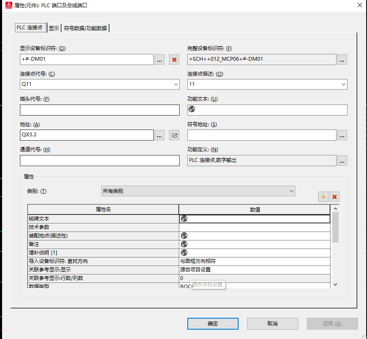
Task: Click the 取消 button
Action: (272, 324)
